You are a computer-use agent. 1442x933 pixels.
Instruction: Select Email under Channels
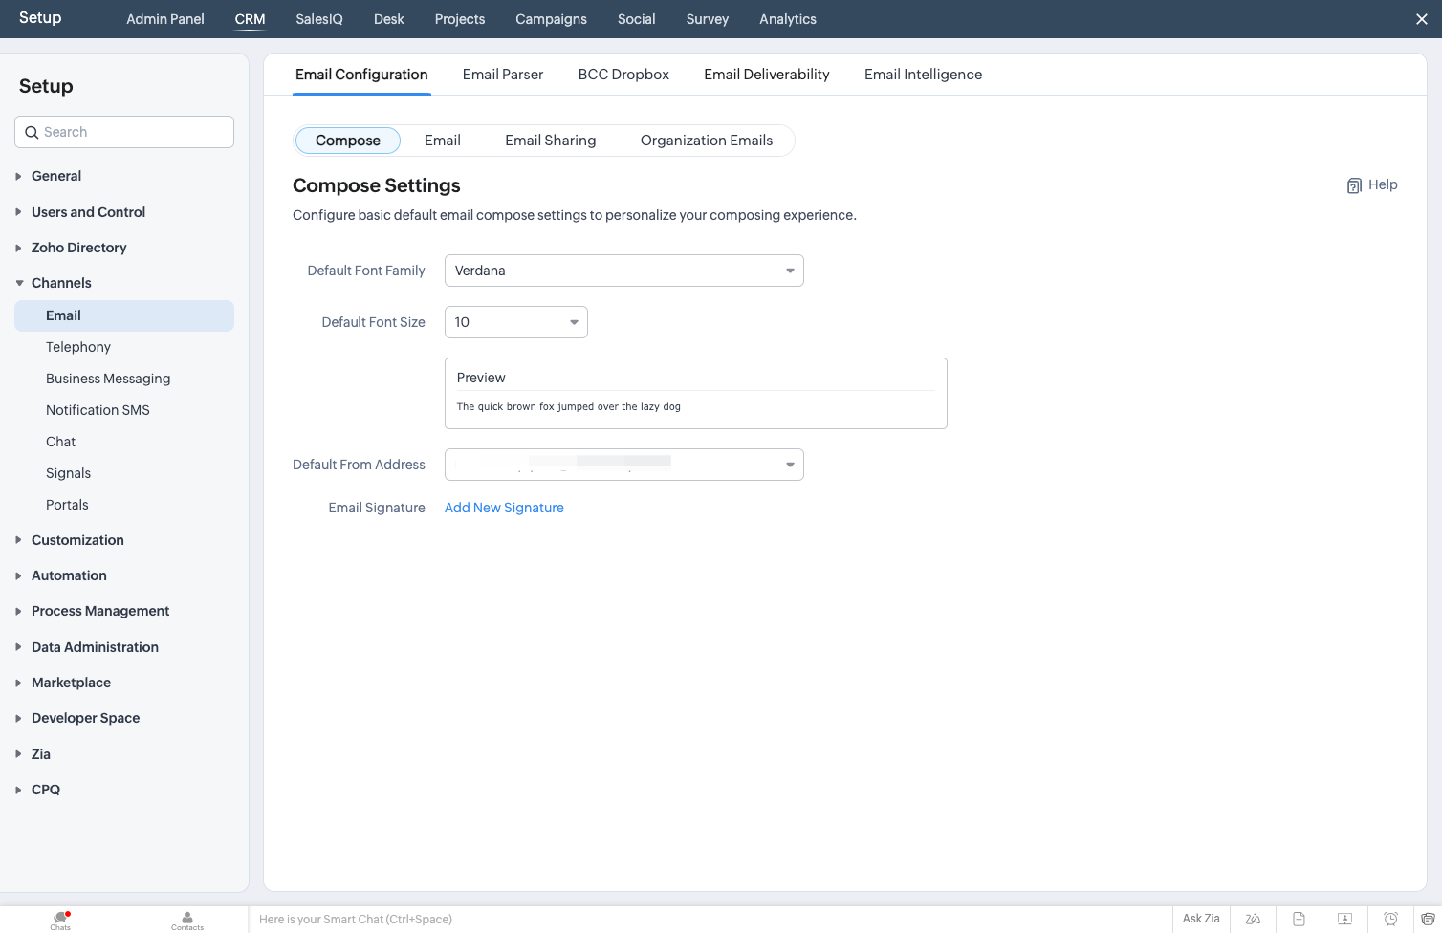pyautogui.click(x=124, y=315)
